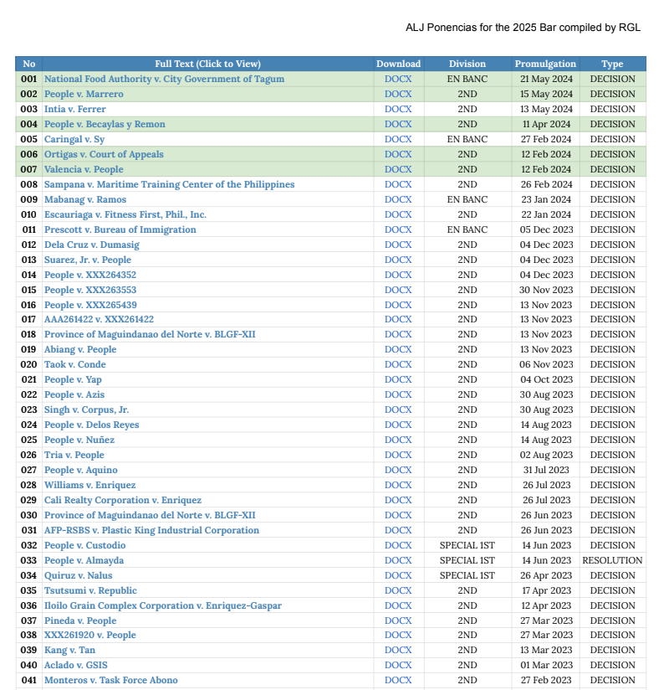This screenshot has height=690, width=664.
Task: Open Prescott v. Bureau of Immigration link
Action: coord(120,229)
